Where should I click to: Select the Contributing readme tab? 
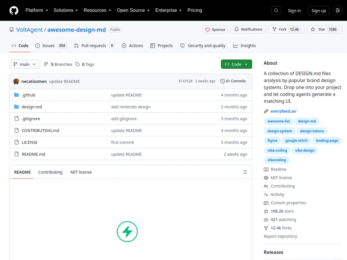[x=50, y=172]
